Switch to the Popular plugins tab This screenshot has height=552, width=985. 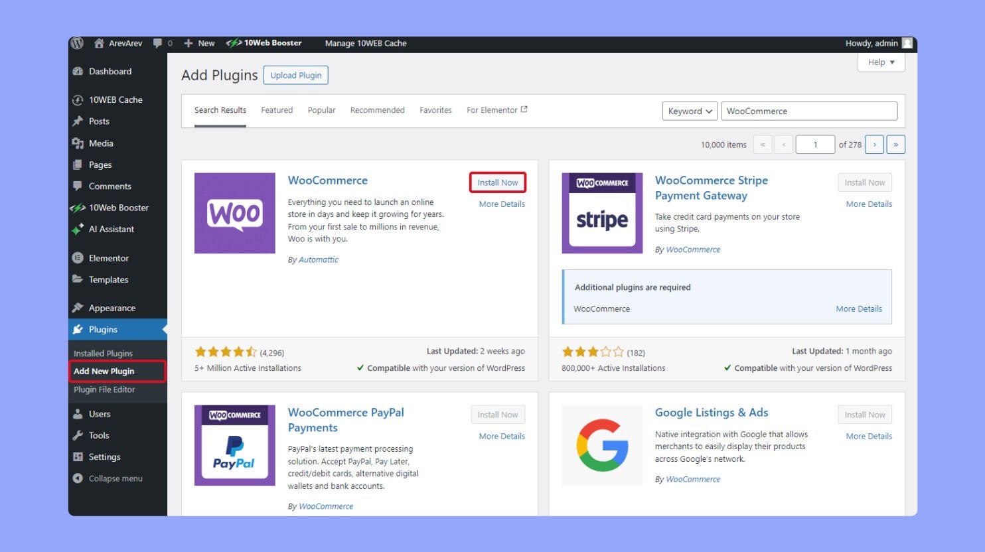321,109
